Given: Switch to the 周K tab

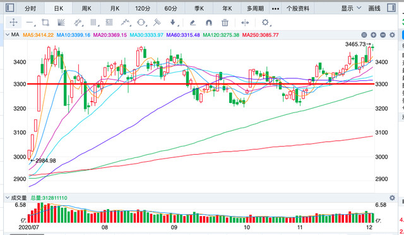Looking at the screenshot, I should click(x=86, y=8).
